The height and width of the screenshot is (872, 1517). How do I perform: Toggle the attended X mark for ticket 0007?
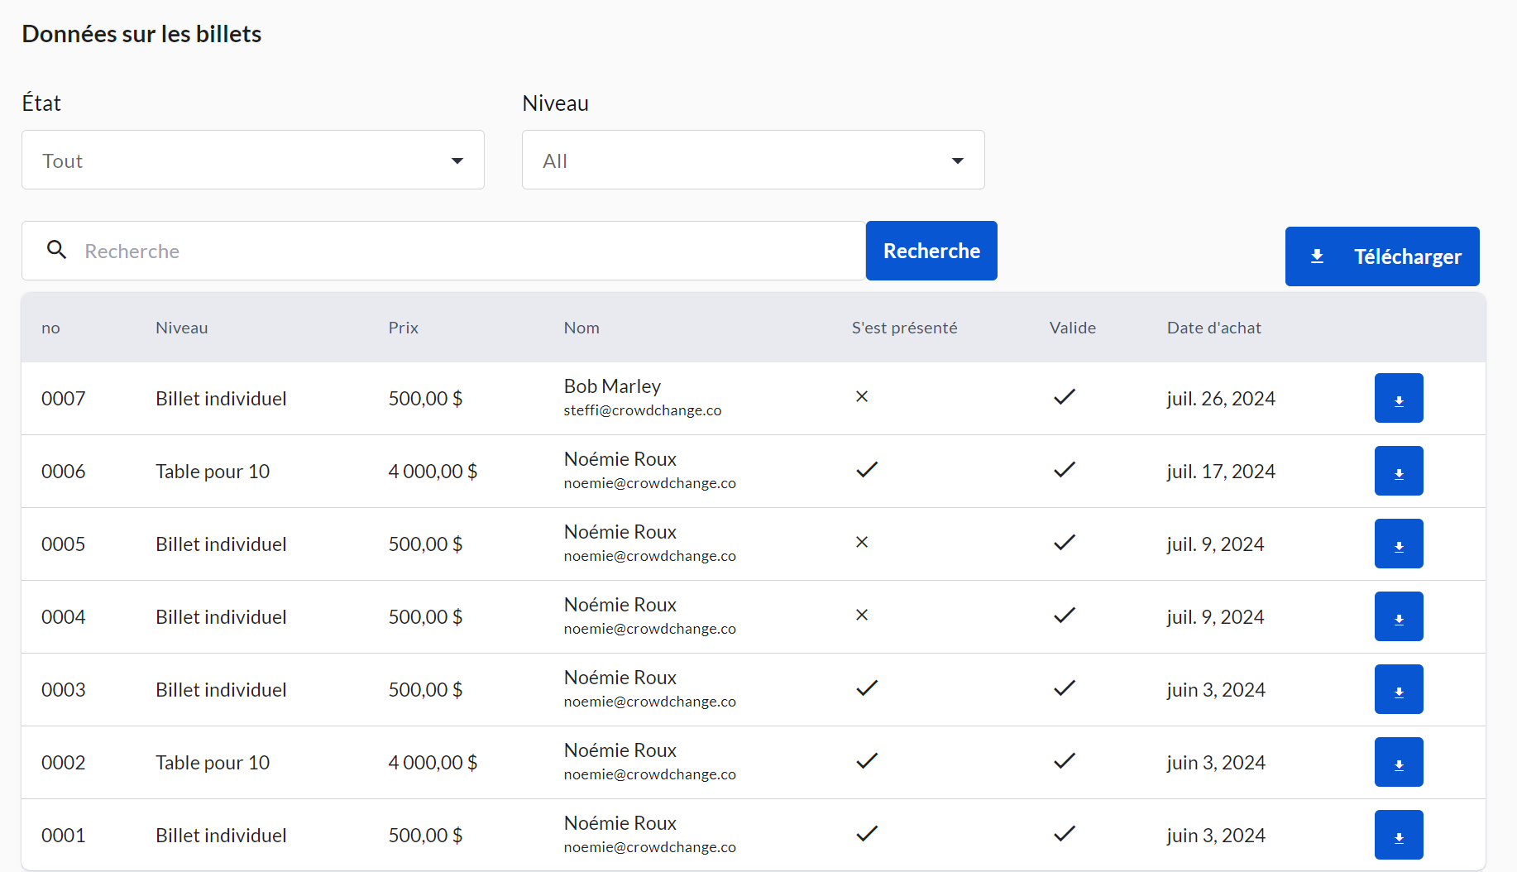(x=861, y=397)
